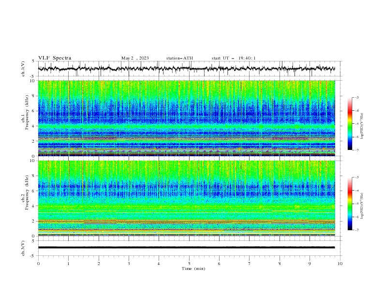Select the date text "May 2 , 2023"
Screen dimensions: 383x296
coord(135,58)
